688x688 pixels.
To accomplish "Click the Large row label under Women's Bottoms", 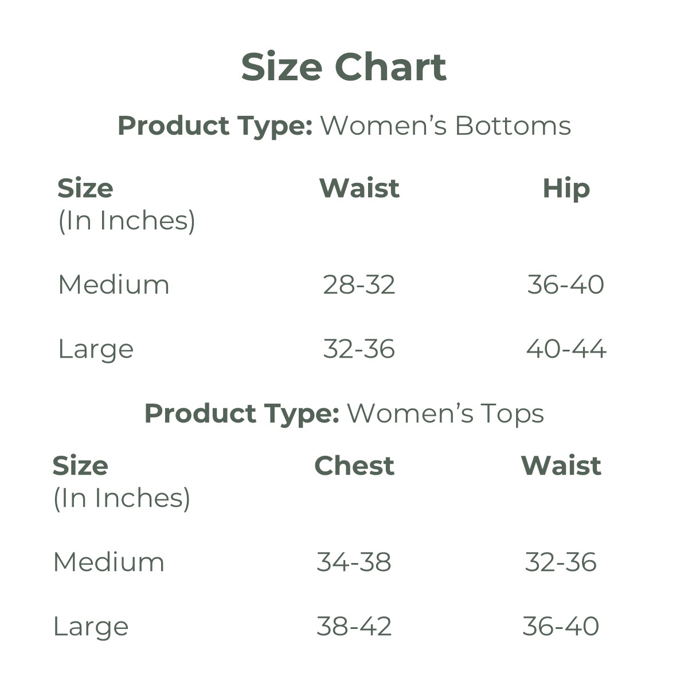I will tap(96, 349).
